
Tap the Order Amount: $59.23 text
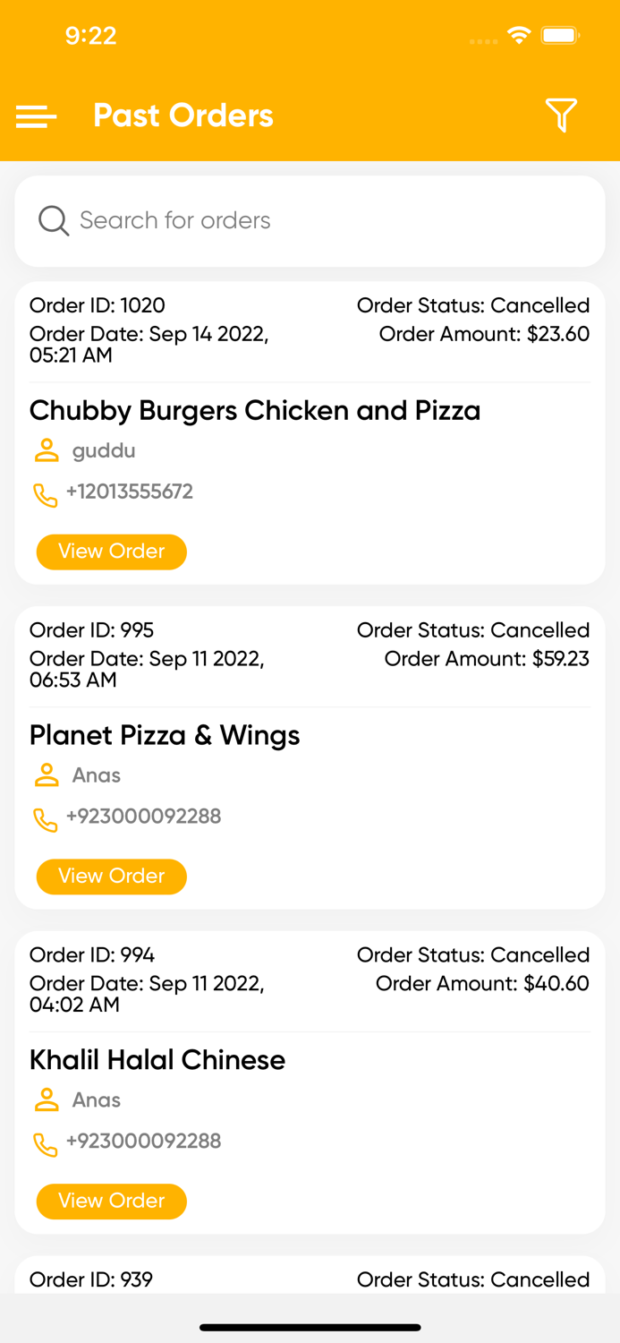(487, 658)
